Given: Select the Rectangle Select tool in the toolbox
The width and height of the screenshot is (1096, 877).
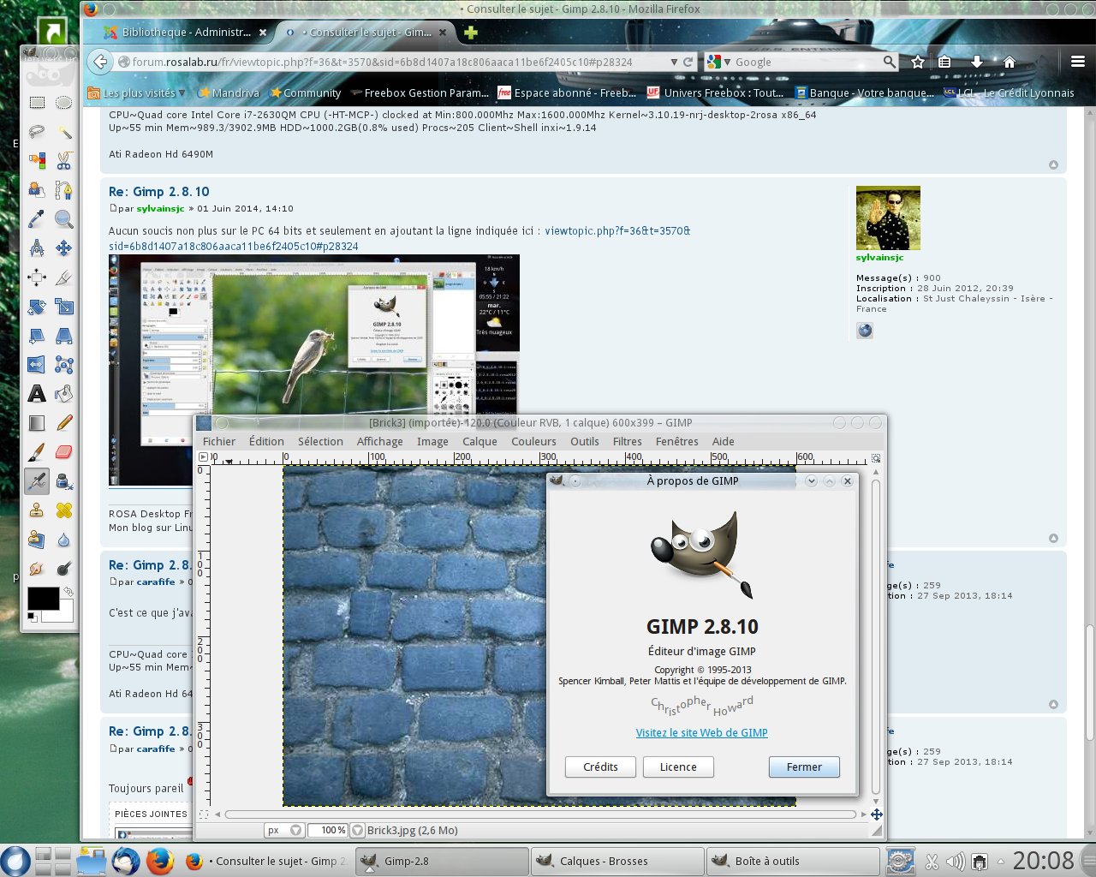Looking at the screenshot, I should (x=37, y=103).
